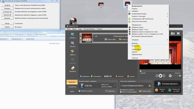
Task: Click VirtualDub button in installer window
Action: (x=7, y=5)
